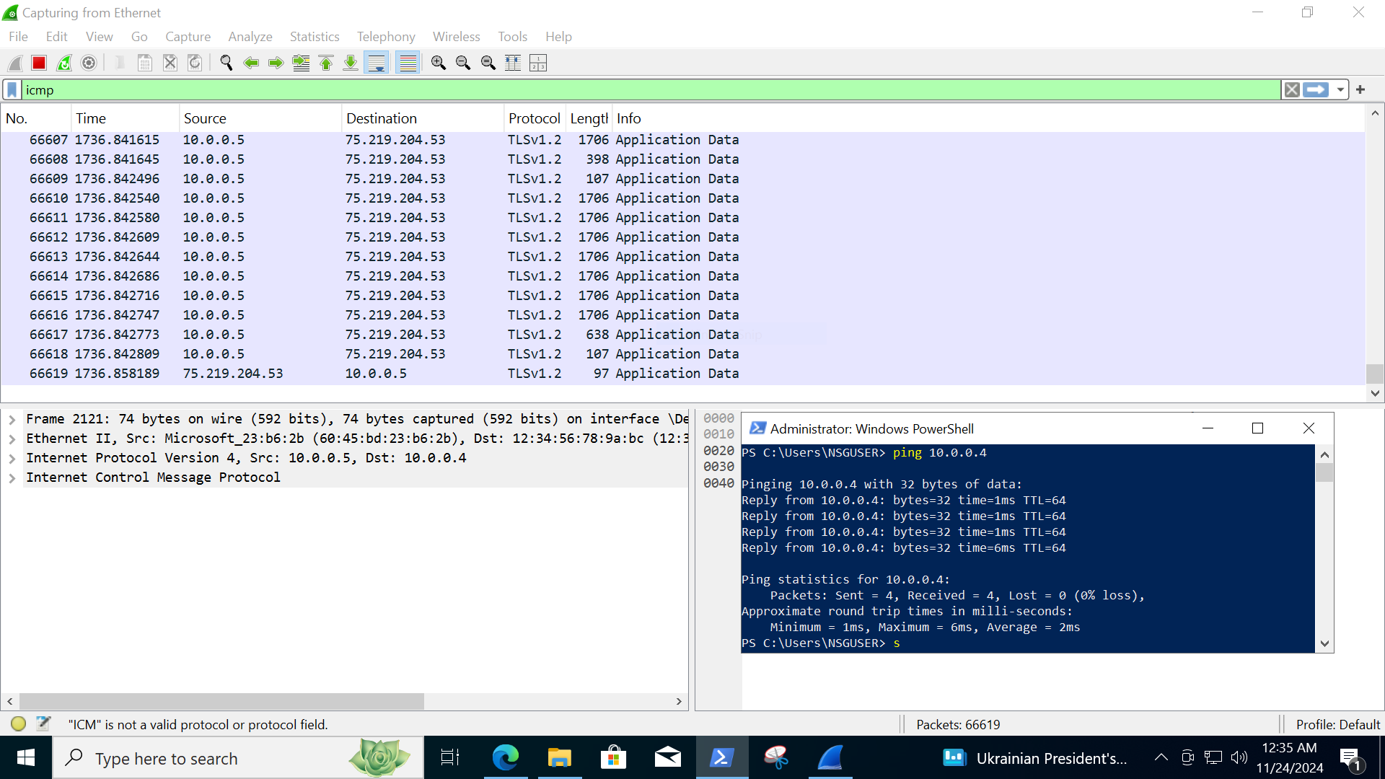Click the Start capture shark fin icon
Screen dimensions: 1385x779
[x=15, y=63]
